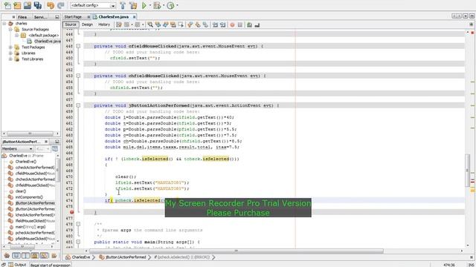Click the Toggle Bookmark icon
This screenshot has height=267, width=476.
pos(205,24)
